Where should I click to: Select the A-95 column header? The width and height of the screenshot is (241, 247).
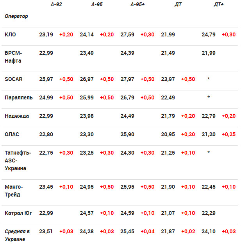point(97,5)
